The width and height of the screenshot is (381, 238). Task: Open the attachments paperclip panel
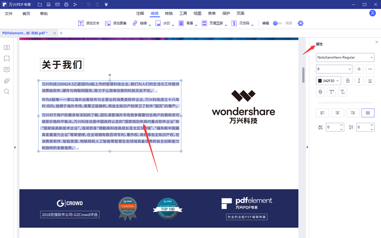click(x=7, y=80)
